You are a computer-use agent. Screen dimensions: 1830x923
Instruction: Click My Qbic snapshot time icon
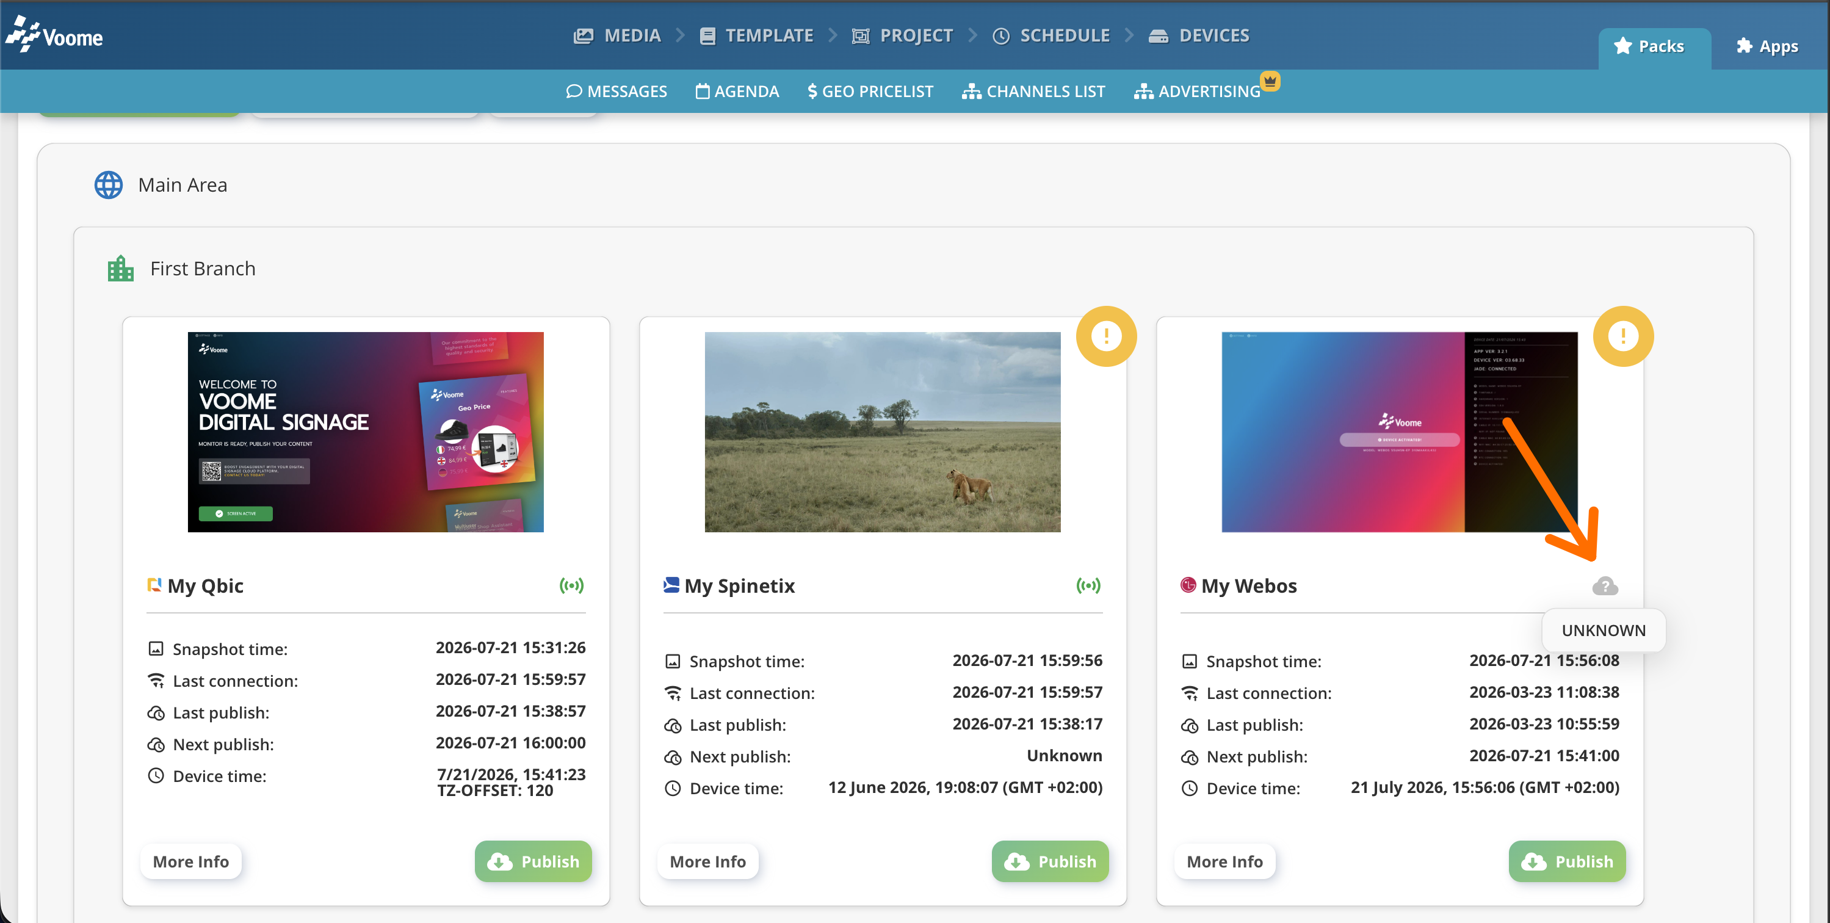(x=156, y=649)
